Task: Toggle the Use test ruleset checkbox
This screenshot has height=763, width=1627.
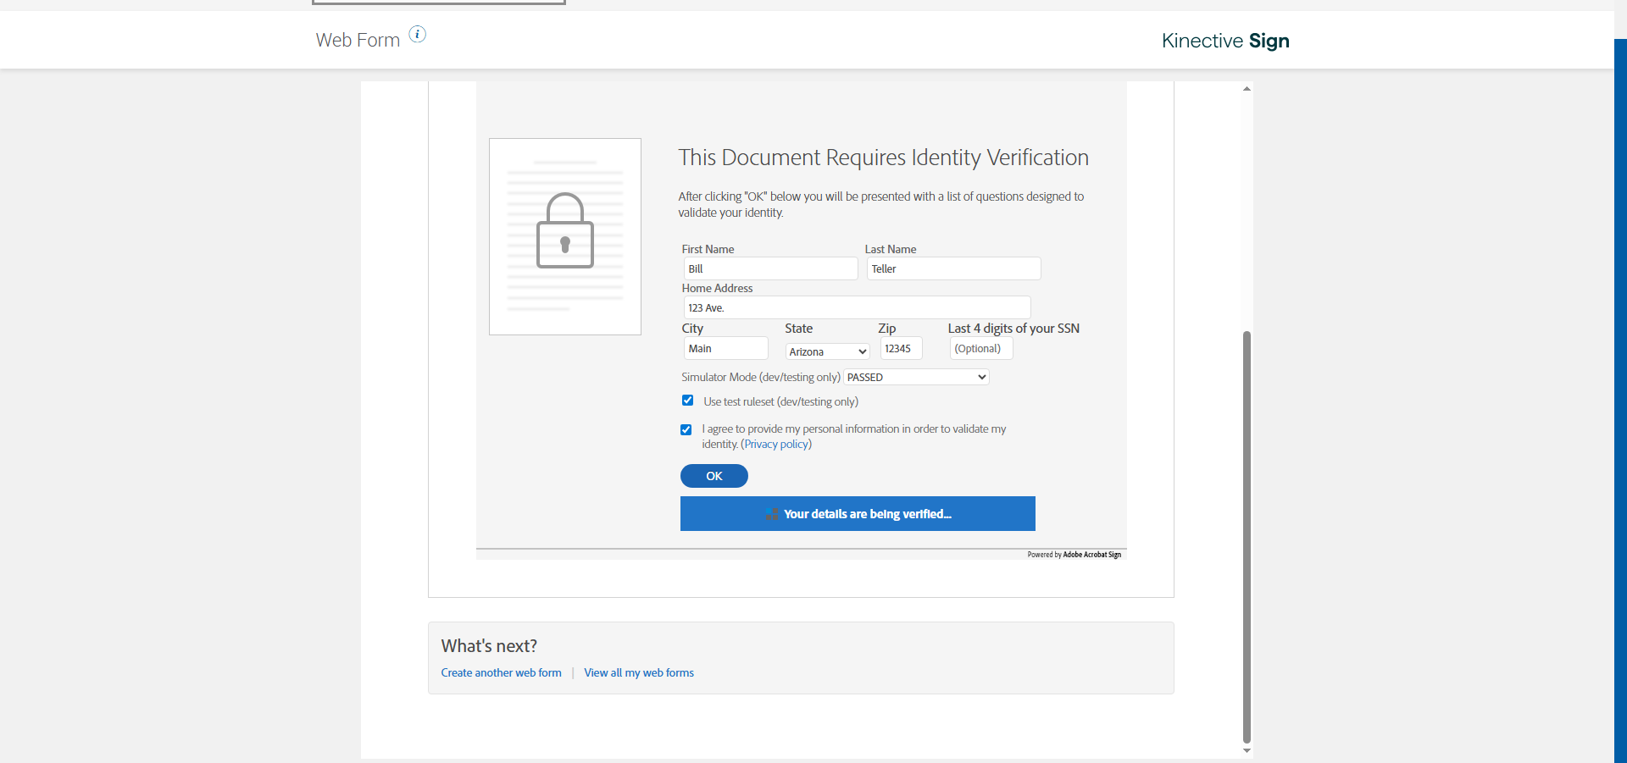Action: point(688,401)
